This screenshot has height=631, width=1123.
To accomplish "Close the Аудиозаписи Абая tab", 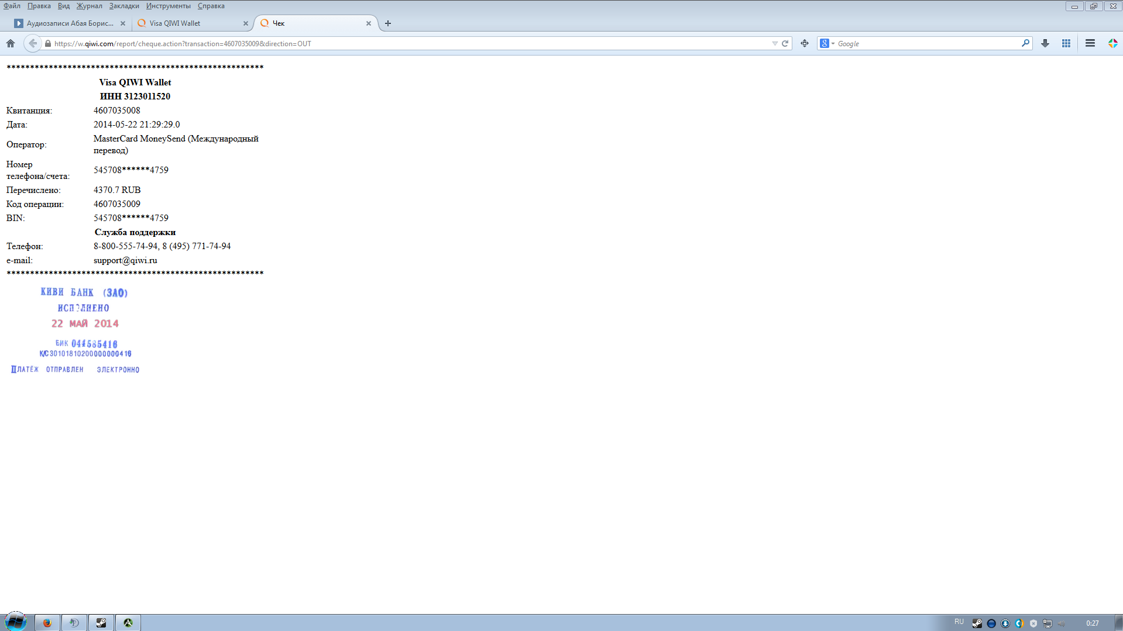I will tap(123, 23).
